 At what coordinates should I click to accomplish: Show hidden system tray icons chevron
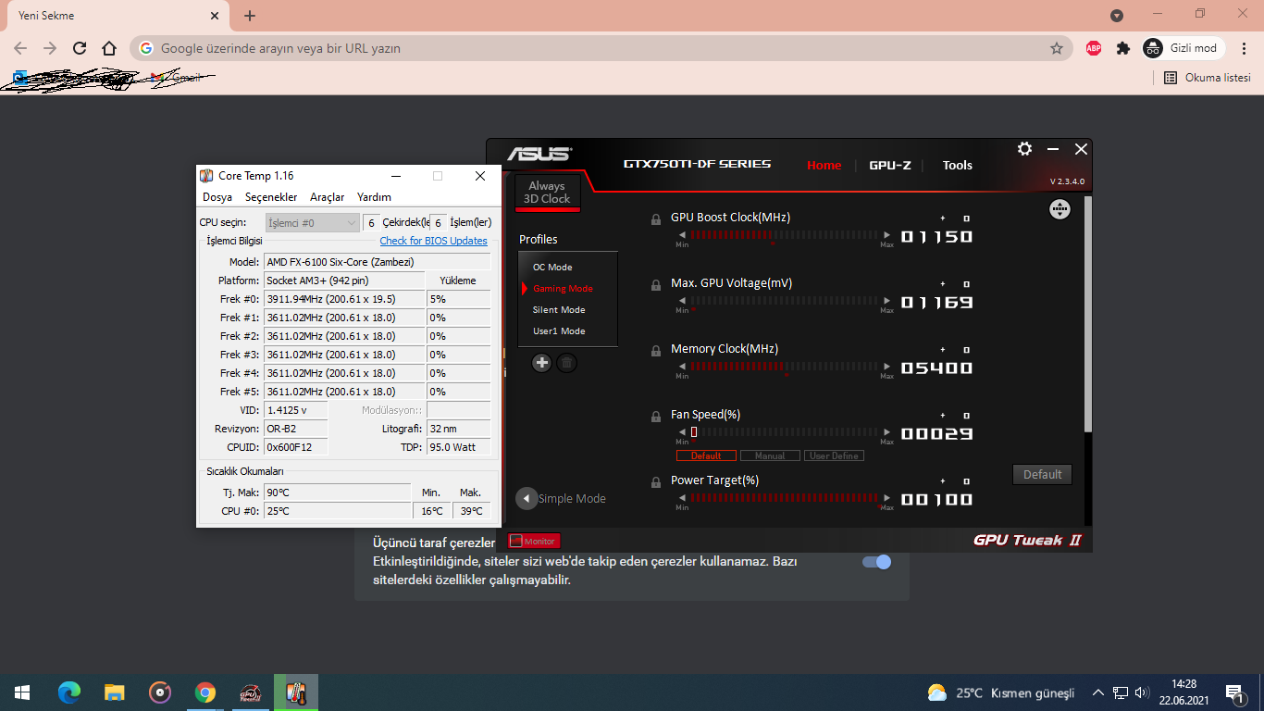(1098, 692)
